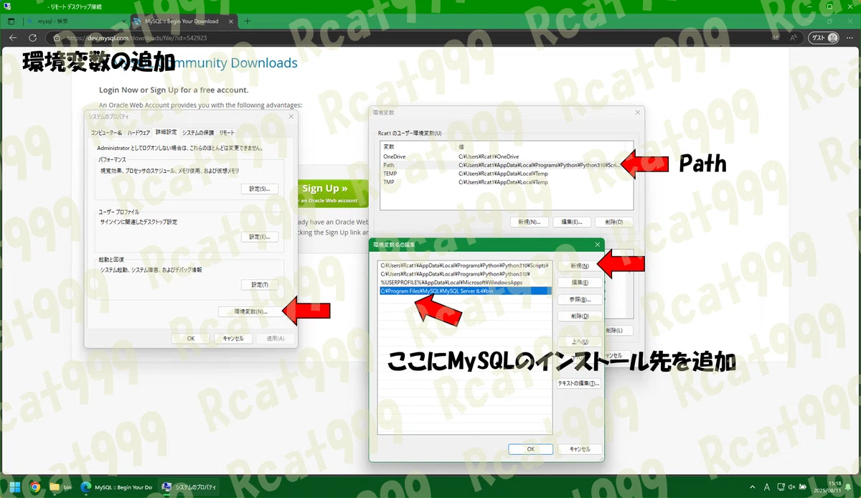Switch to the コンピューター名 tab
The image size is (861, 498).
click(x=106, y=133)
